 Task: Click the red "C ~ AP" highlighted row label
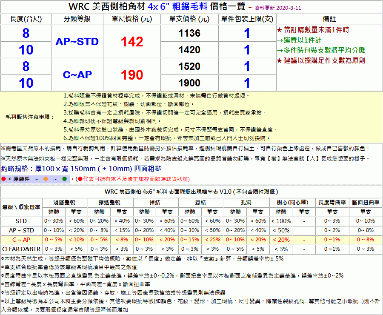(21, 240)
